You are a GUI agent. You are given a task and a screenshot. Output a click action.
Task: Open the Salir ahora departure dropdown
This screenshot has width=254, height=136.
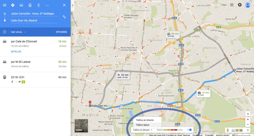(18, 32)
